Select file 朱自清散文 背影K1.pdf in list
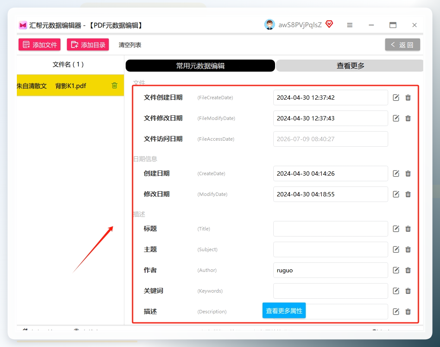440x347 pixels. [70, 85]
